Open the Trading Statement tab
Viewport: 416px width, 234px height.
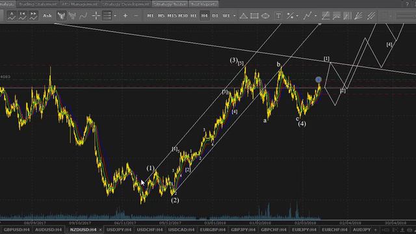click(x=38, y=4)
